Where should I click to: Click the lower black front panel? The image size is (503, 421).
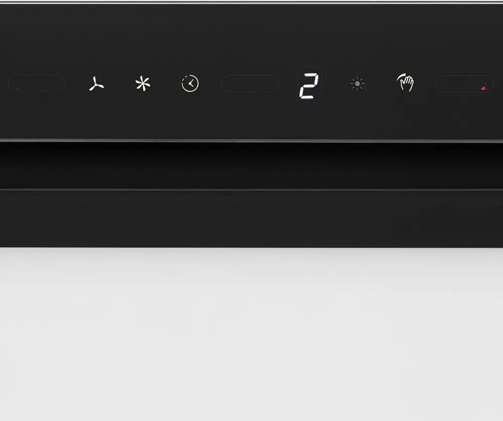coord(251,219)
